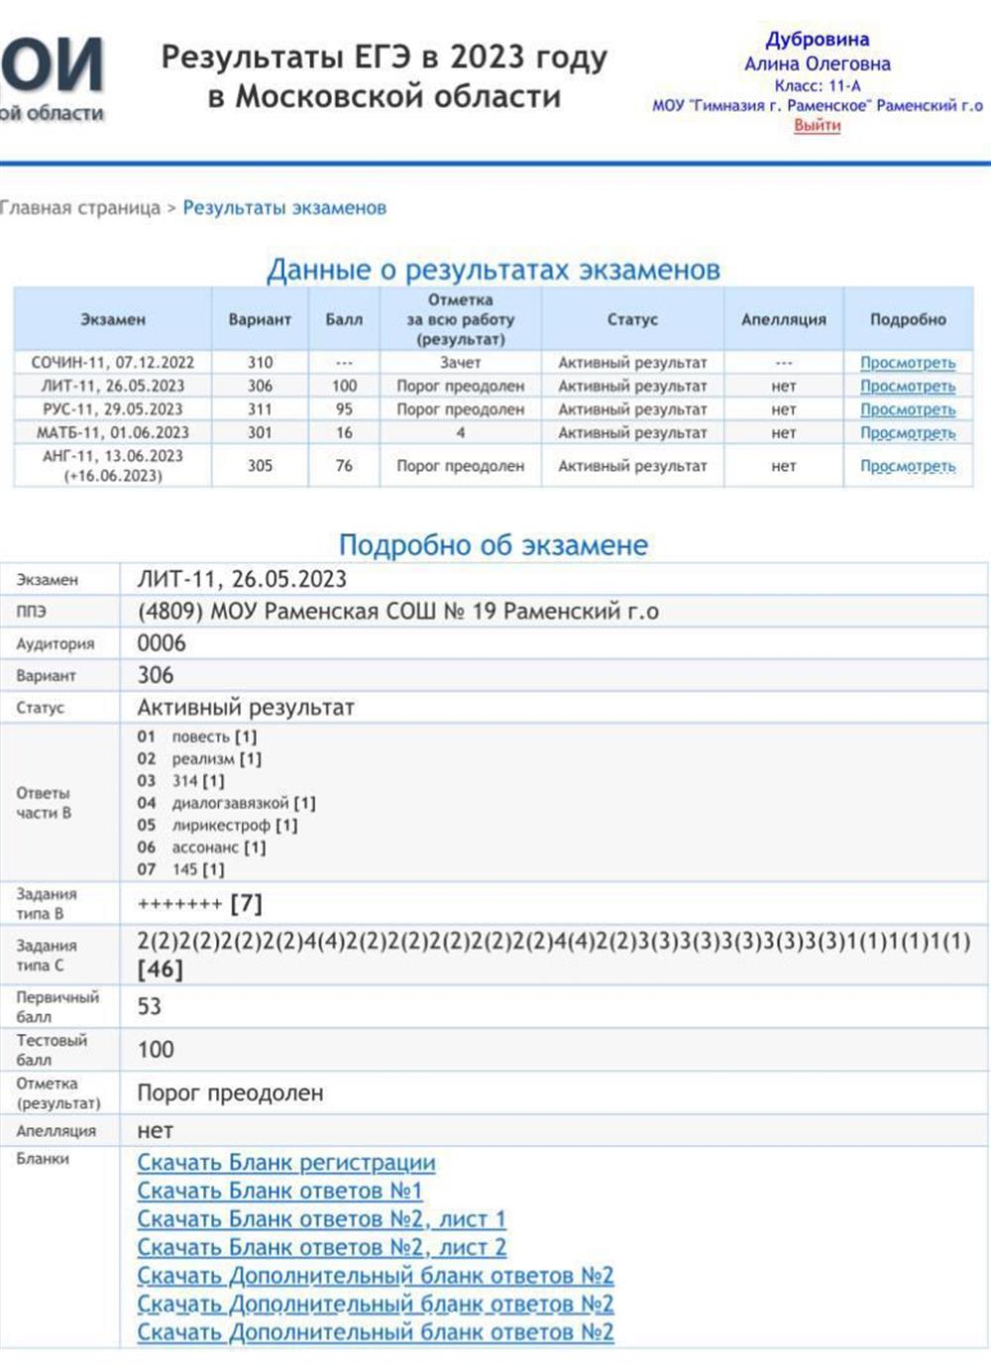Click variant 305 in АНГ-11 row
This screenshot has height=1371, width=991.
(x=260, y=466)
